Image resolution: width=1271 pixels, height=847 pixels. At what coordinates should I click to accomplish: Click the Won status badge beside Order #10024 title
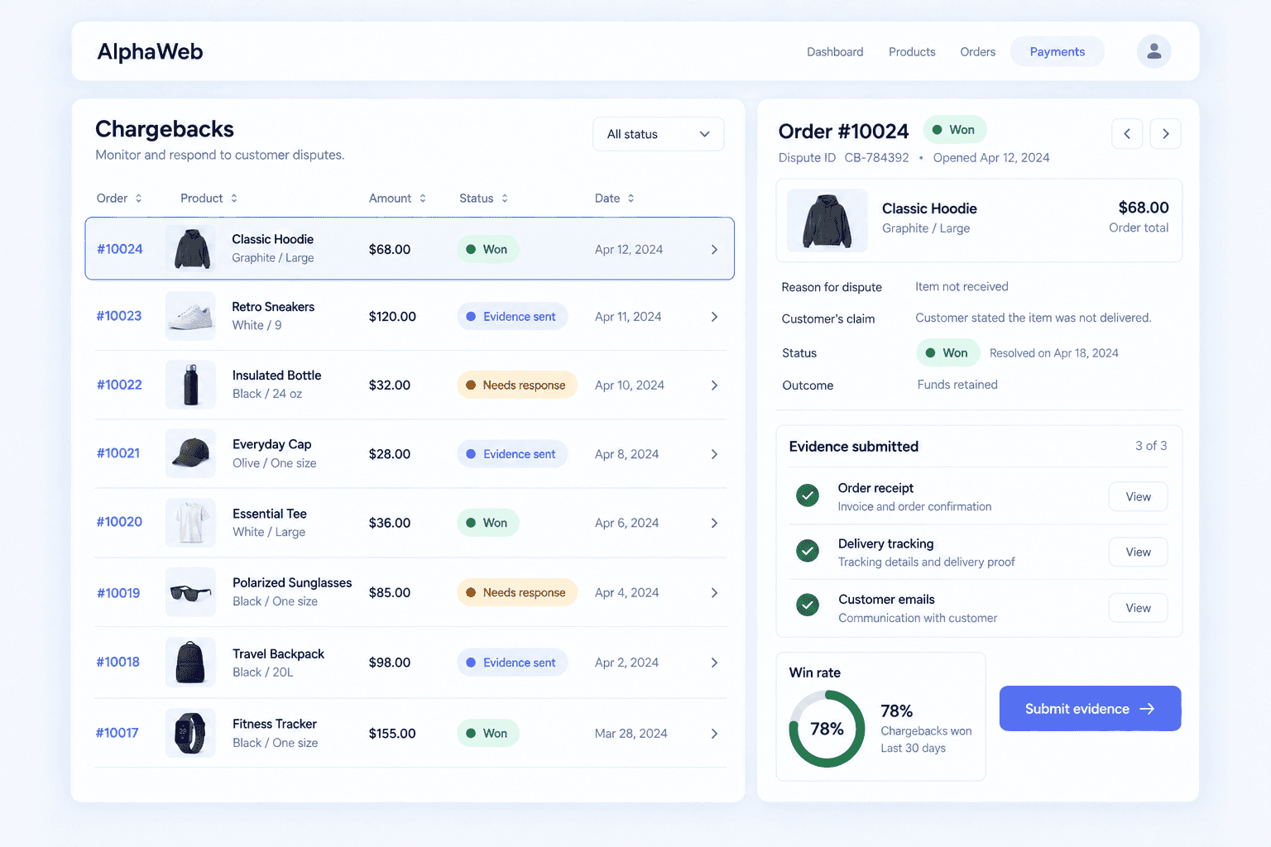(955, 130)
